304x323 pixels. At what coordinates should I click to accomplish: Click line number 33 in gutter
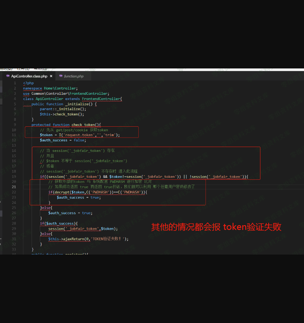click(14, 249)
